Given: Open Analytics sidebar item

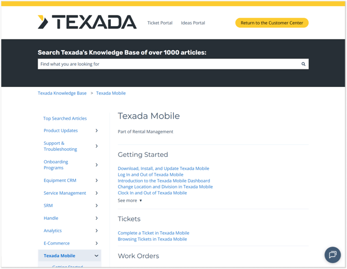Looking at the screenshot, I should [52, 231].
